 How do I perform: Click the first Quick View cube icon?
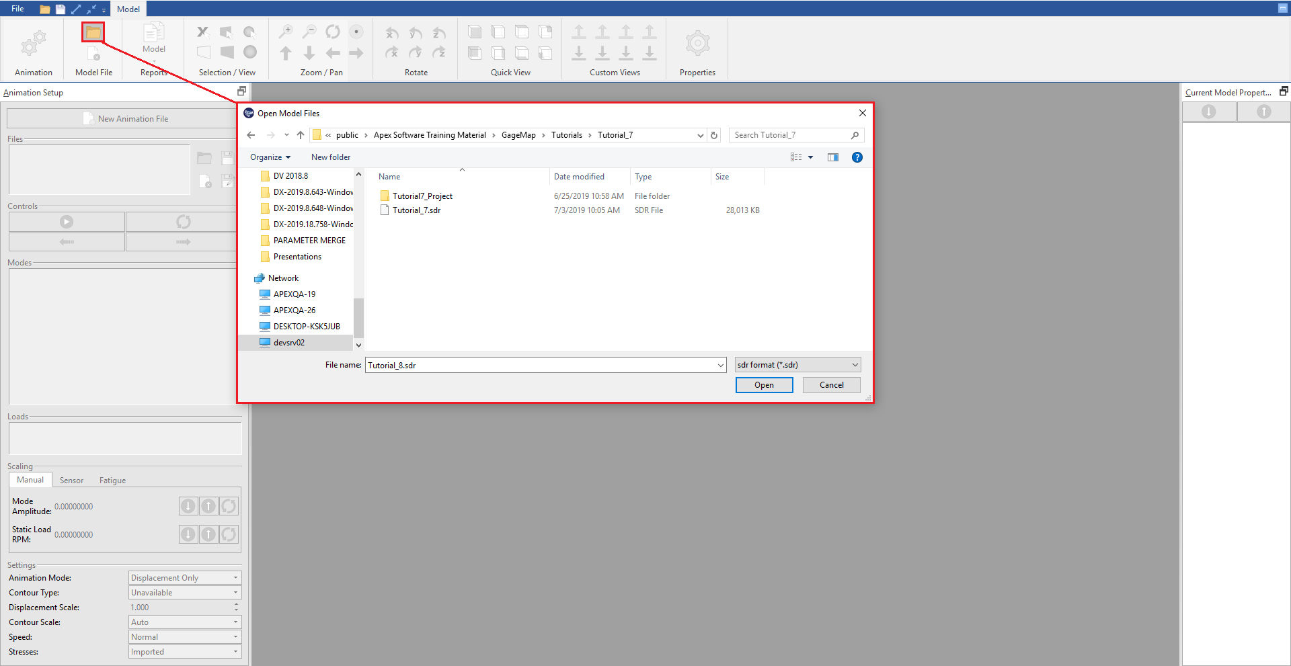(x=475, y=32)
